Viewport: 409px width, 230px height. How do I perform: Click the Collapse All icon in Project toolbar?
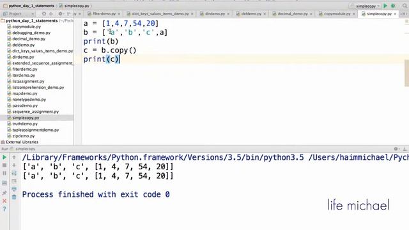(x=51, y=13)
